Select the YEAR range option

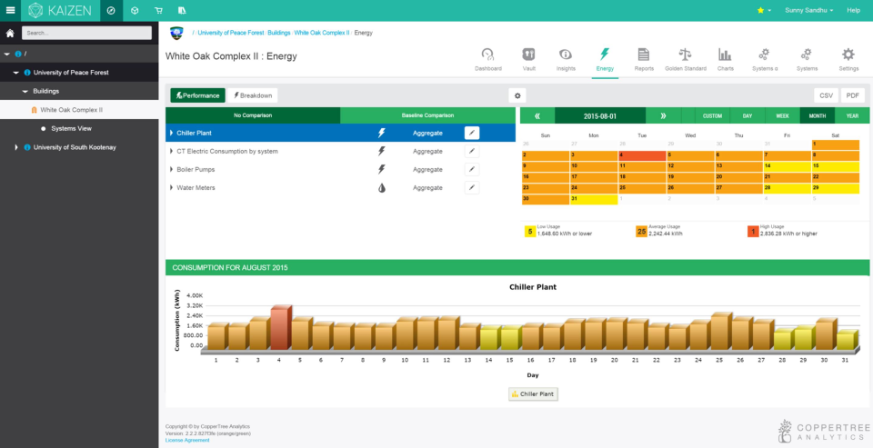coord(852,115)
